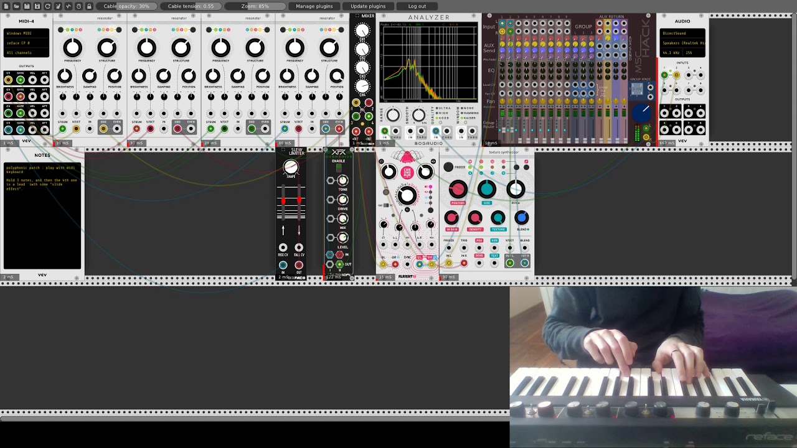This screenshot has height=448, width=797.
Task: Open the 44.1 kHz sample rate dropdown
Action: (671, 53)
